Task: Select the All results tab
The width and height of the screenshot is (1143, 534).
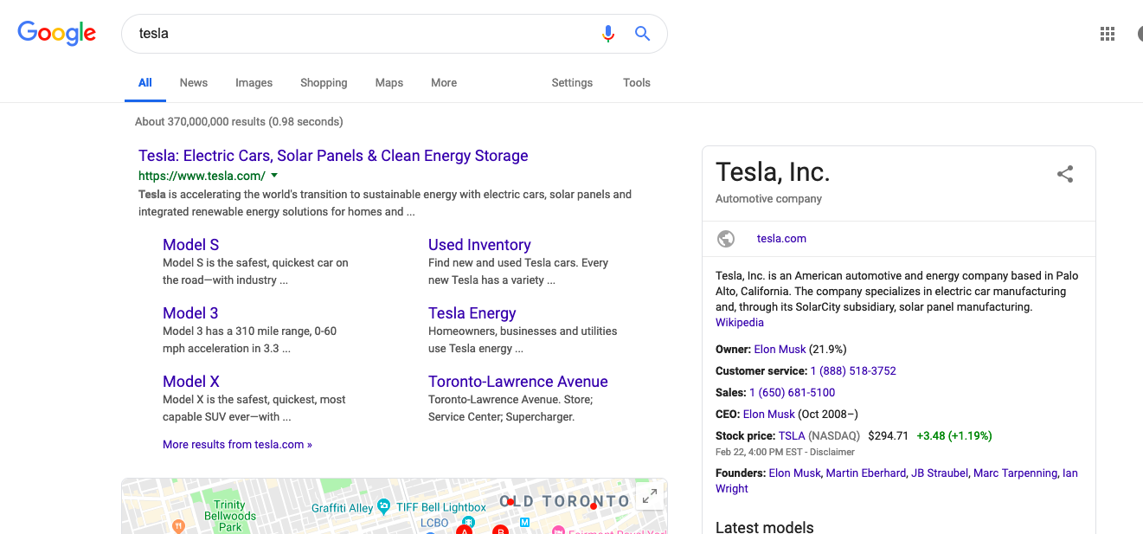Action: (x=145, y=83)
